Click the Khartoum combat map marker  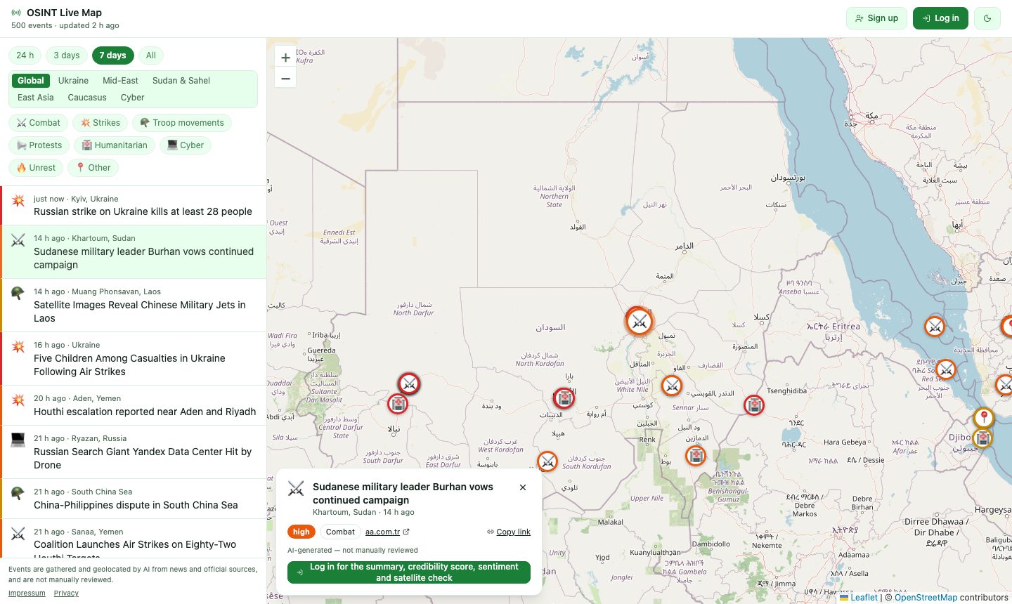point(640,322)
